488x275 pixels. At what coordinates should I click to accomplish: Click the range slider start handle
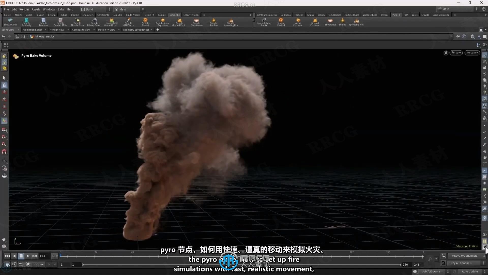pos(83,265)
